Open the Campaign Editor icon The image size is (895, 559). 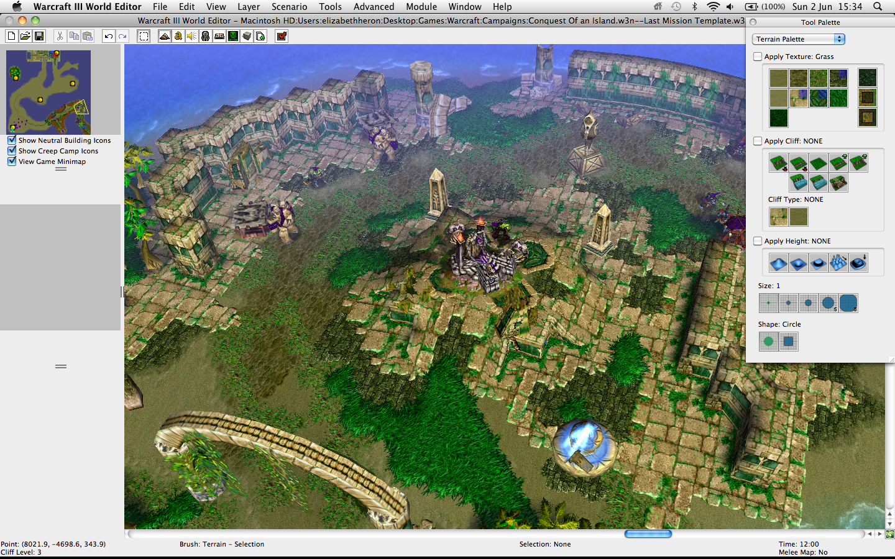point(219,36)
